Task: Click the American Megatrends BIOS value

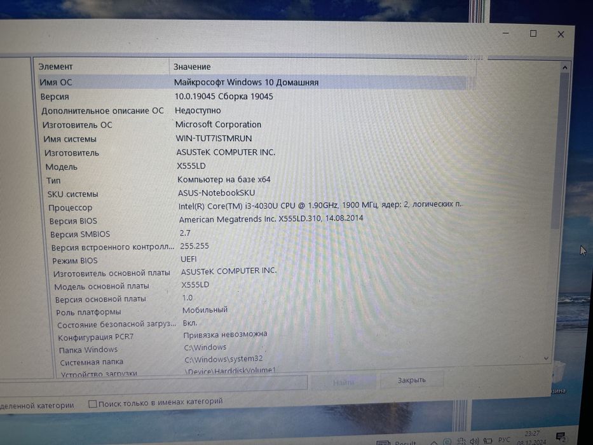Action: [x=271, y=219]
